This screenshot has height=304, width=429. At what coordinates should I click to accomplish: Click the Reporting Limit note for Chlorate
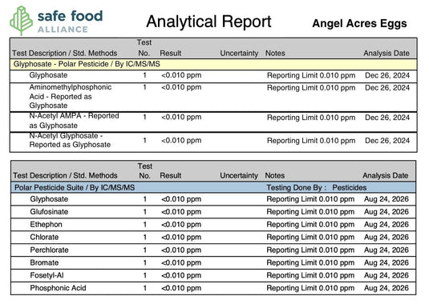tap(310, 237)
